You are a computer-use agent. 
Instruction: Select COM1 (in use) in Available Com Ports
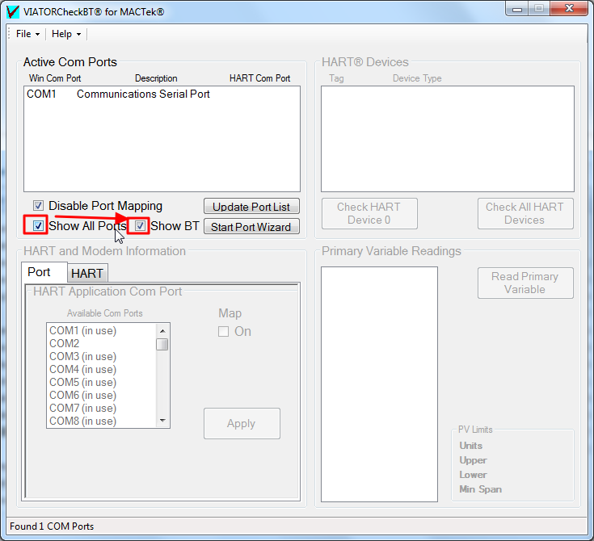101,330
